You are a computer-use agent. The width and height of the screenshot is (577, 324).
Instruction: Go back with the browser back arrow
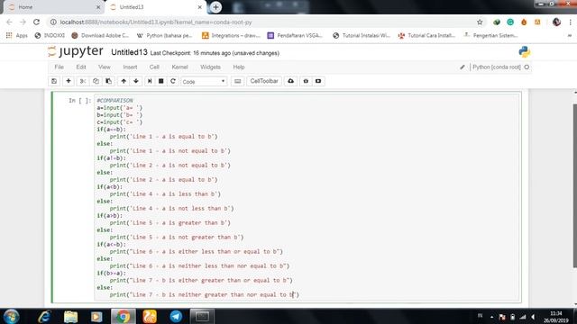[10, 22]
